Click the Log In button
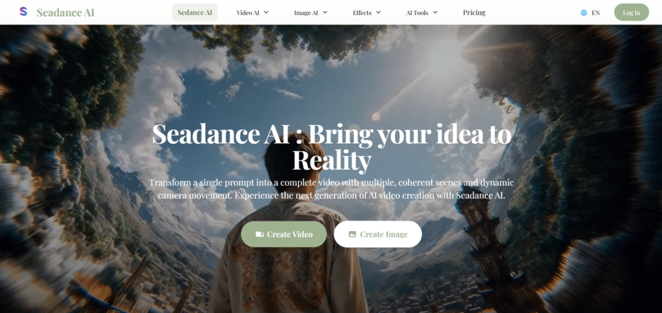Screen dimensions: 662x313 [632, 12]
